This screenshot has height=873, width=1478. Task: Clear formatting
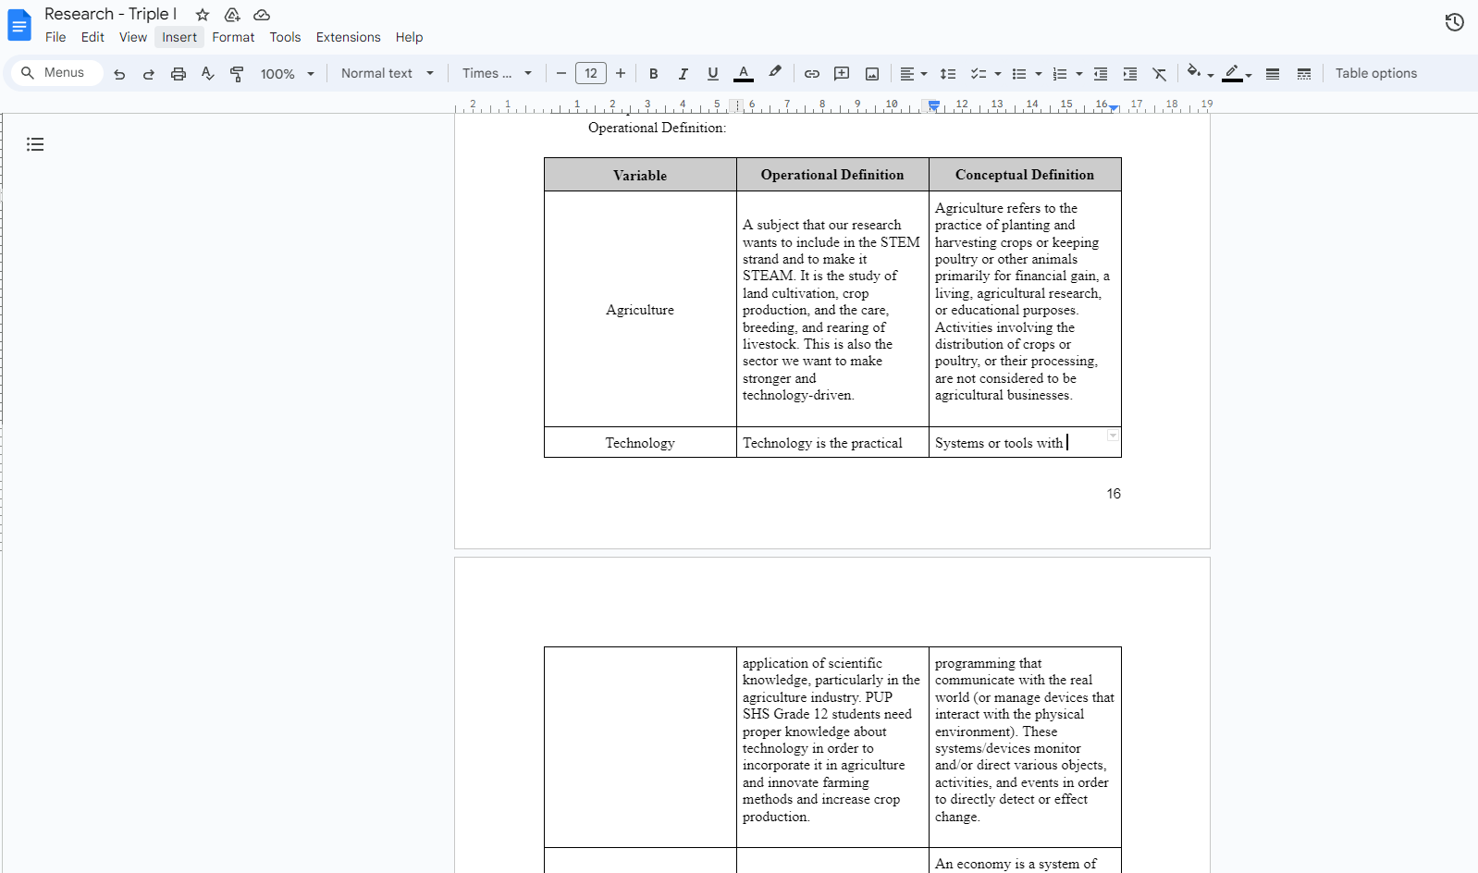click(1160, 74)
